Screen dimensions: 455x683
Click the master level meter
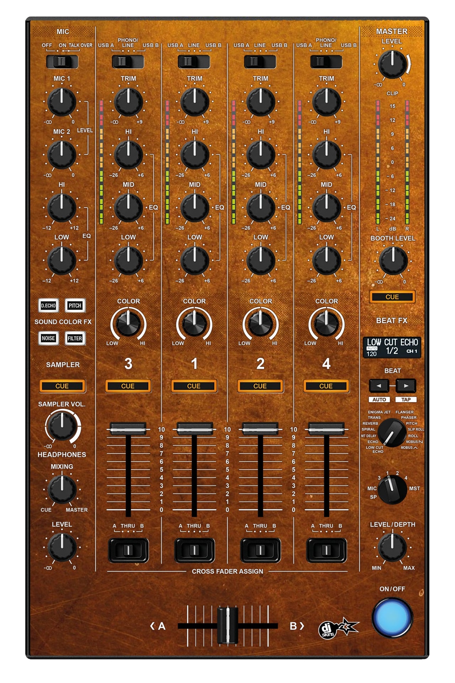[392, 162]
